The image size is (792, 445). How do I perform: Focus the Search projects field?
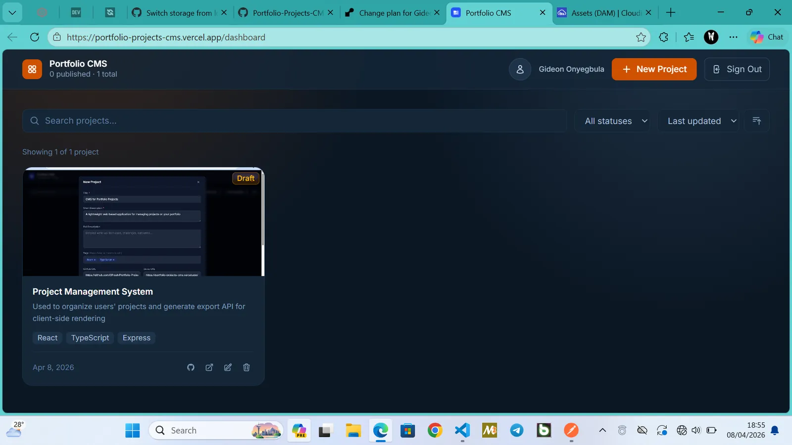pos(295,121)
